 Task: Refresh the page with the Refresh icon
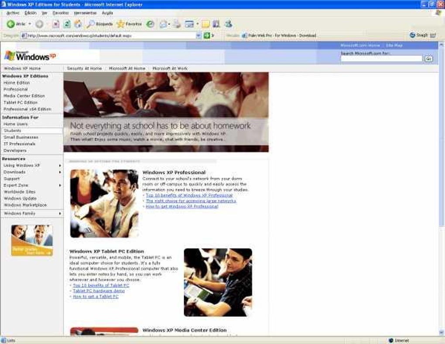click(x=67, y=24)
